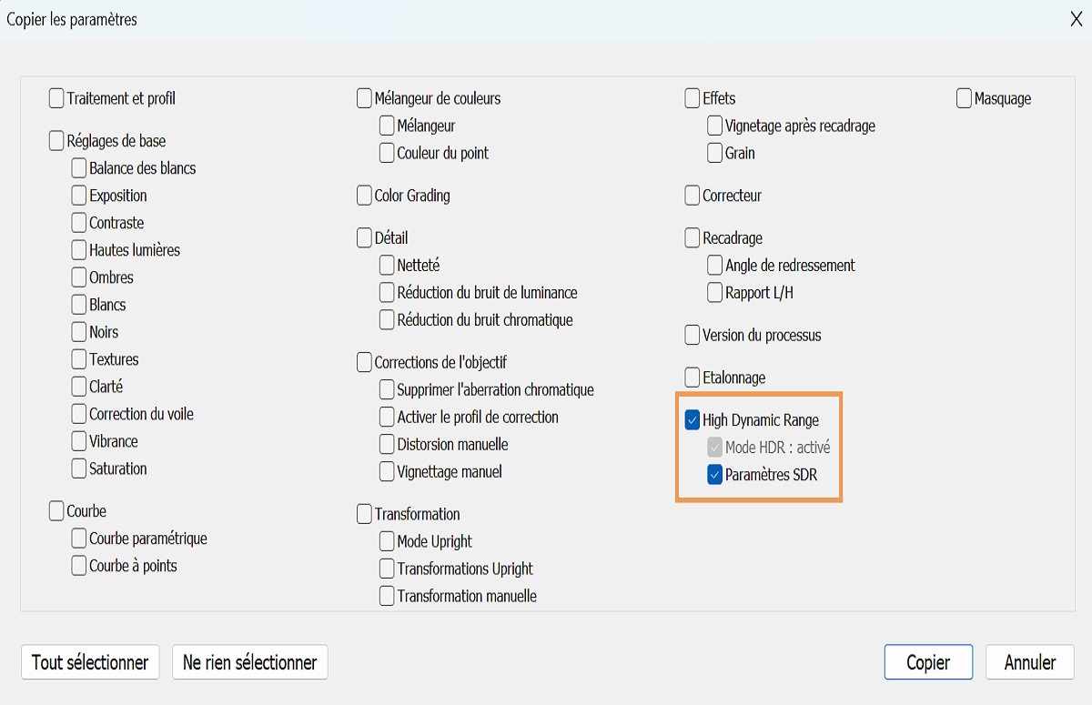Check the Masquage option
Viewport: 1092px width, 705px height.
click(966, 98)
